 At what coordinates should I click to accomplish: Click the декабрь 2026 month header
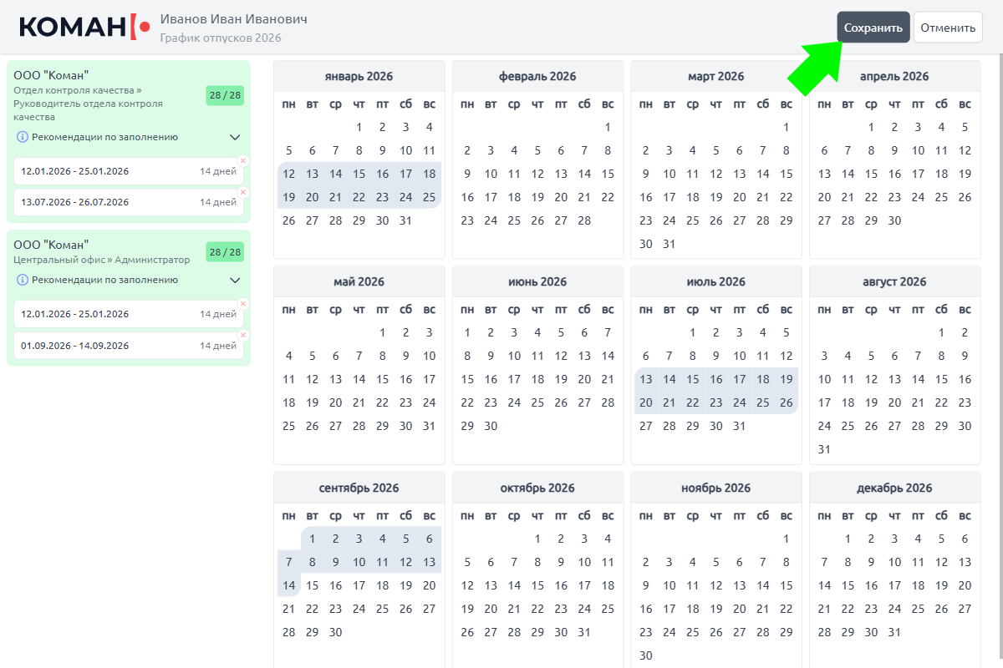(x=894, y=488)
